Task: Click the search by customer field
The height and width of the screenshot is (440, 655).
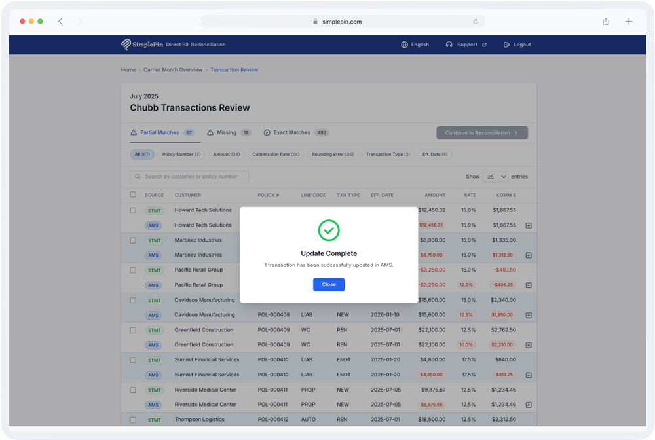Action: tap(189, 177)
